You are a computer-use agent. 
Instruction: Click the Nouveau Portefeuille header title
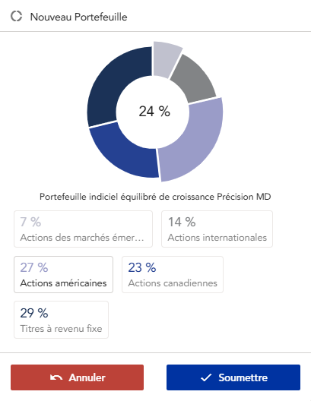coord(79,17)
